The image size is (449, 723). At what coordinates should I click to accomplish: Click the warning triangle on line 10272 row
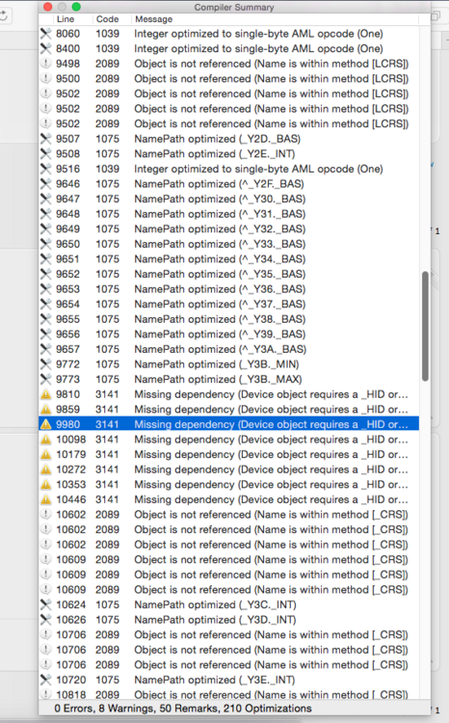(x=45, y=469)
